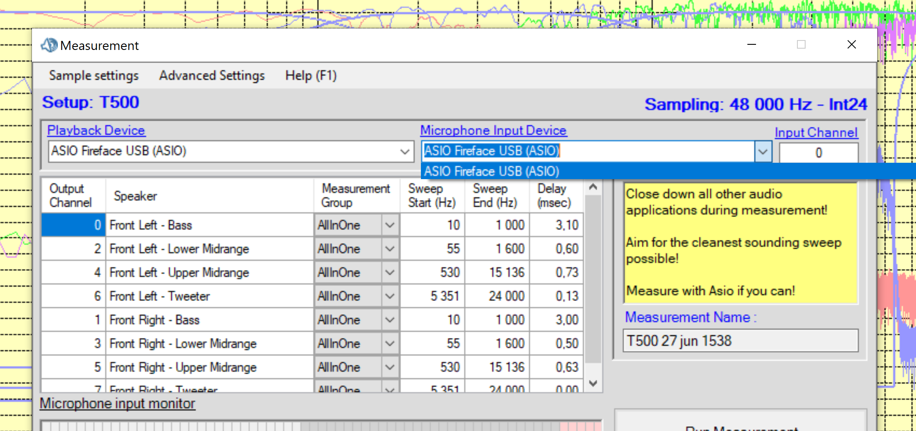Open the Sample settings menu
916x431 pixels.
click(94, 76)
